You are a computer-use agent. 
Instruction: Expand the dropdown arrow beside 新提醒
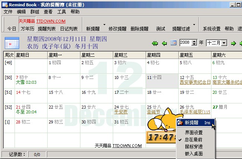point(104,24)
